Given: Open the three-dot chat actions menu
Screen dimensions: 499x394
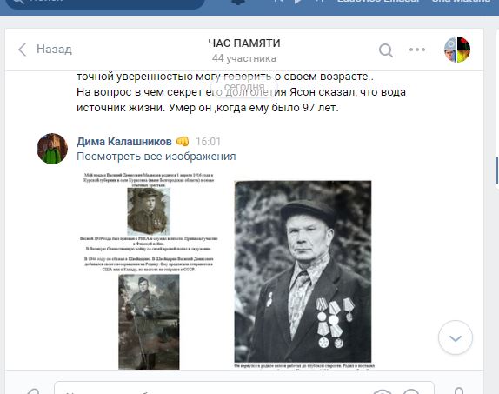Looking at the screenshot, I should tap(417, 50).
